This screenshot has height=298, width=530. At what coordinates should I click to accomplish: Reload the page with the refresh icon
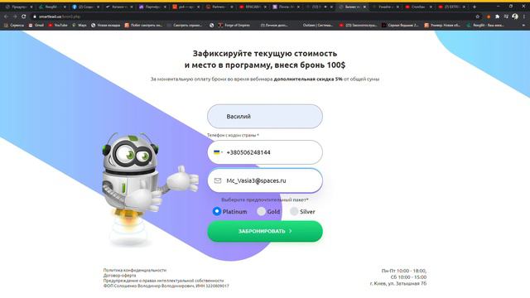[24, 17]
